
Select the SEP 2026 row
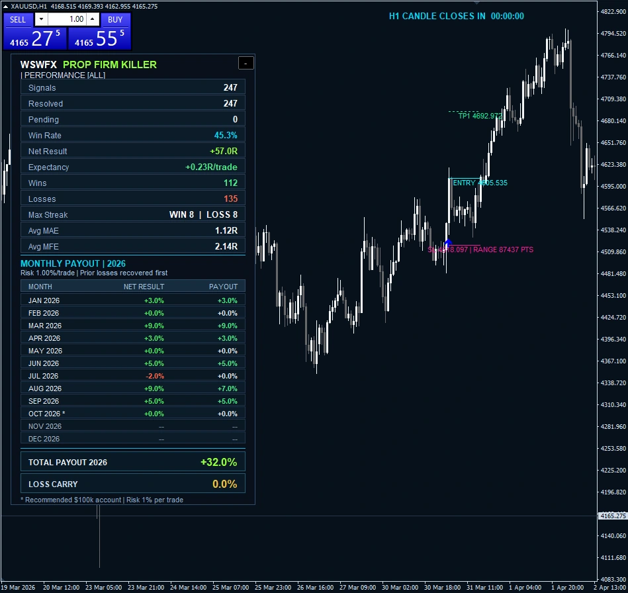coord(133,401)
